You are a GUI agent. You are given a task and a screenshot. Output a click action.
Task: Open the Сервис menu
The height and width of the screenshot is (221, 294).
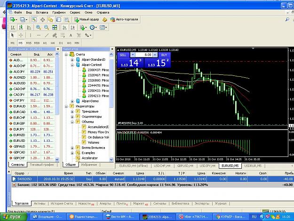pyautogui.click(x=75, y=12)
